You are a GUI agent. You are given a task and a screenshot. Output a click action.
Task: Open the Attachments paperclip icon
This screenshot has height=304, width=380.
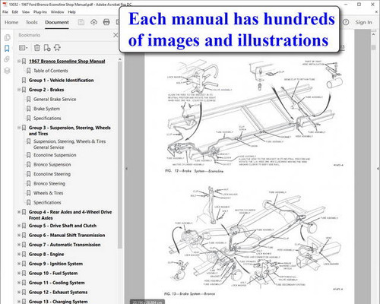[x=7, y=59]
